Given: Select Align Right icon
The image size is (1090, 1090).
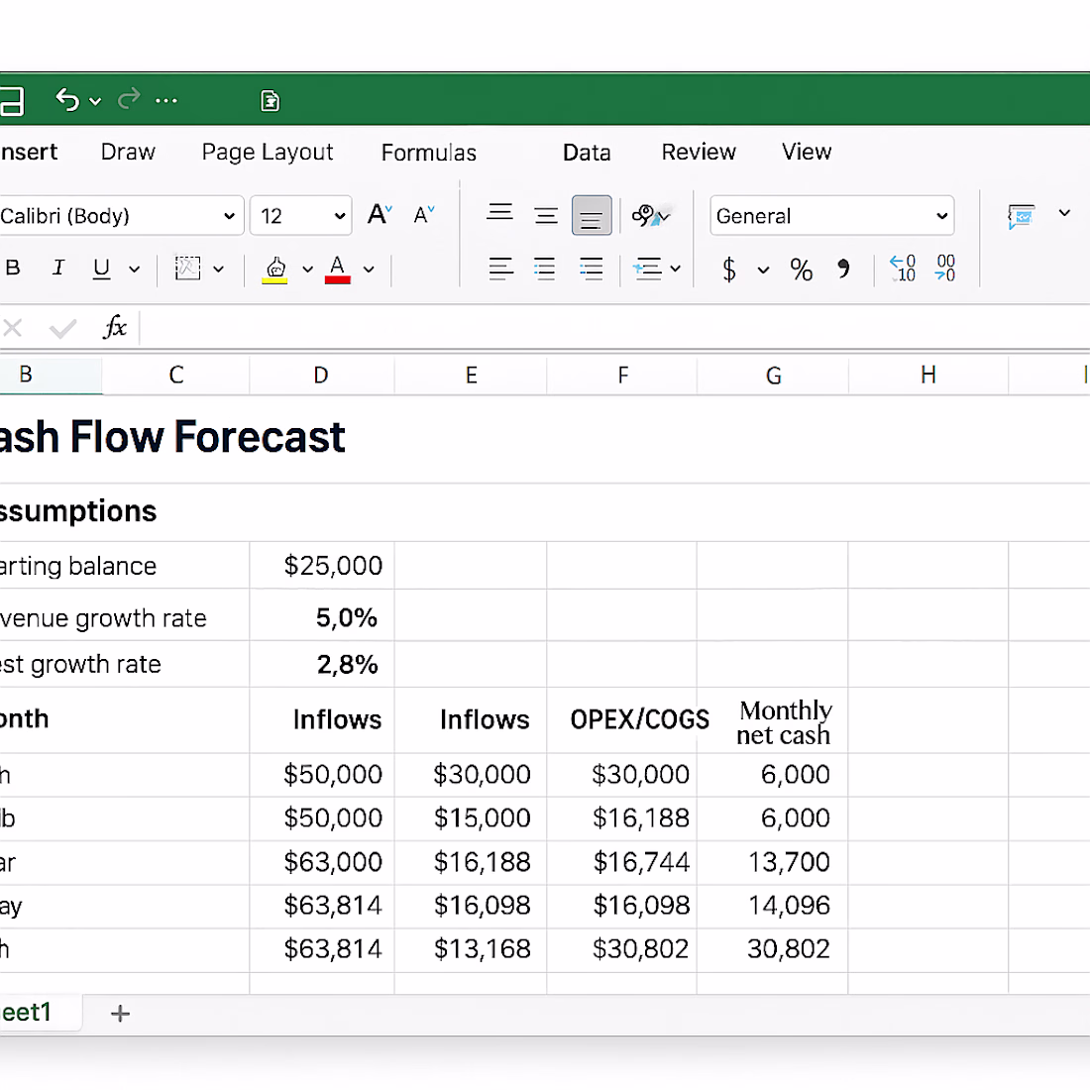Looking at the screenshot, I should [591, 269].
